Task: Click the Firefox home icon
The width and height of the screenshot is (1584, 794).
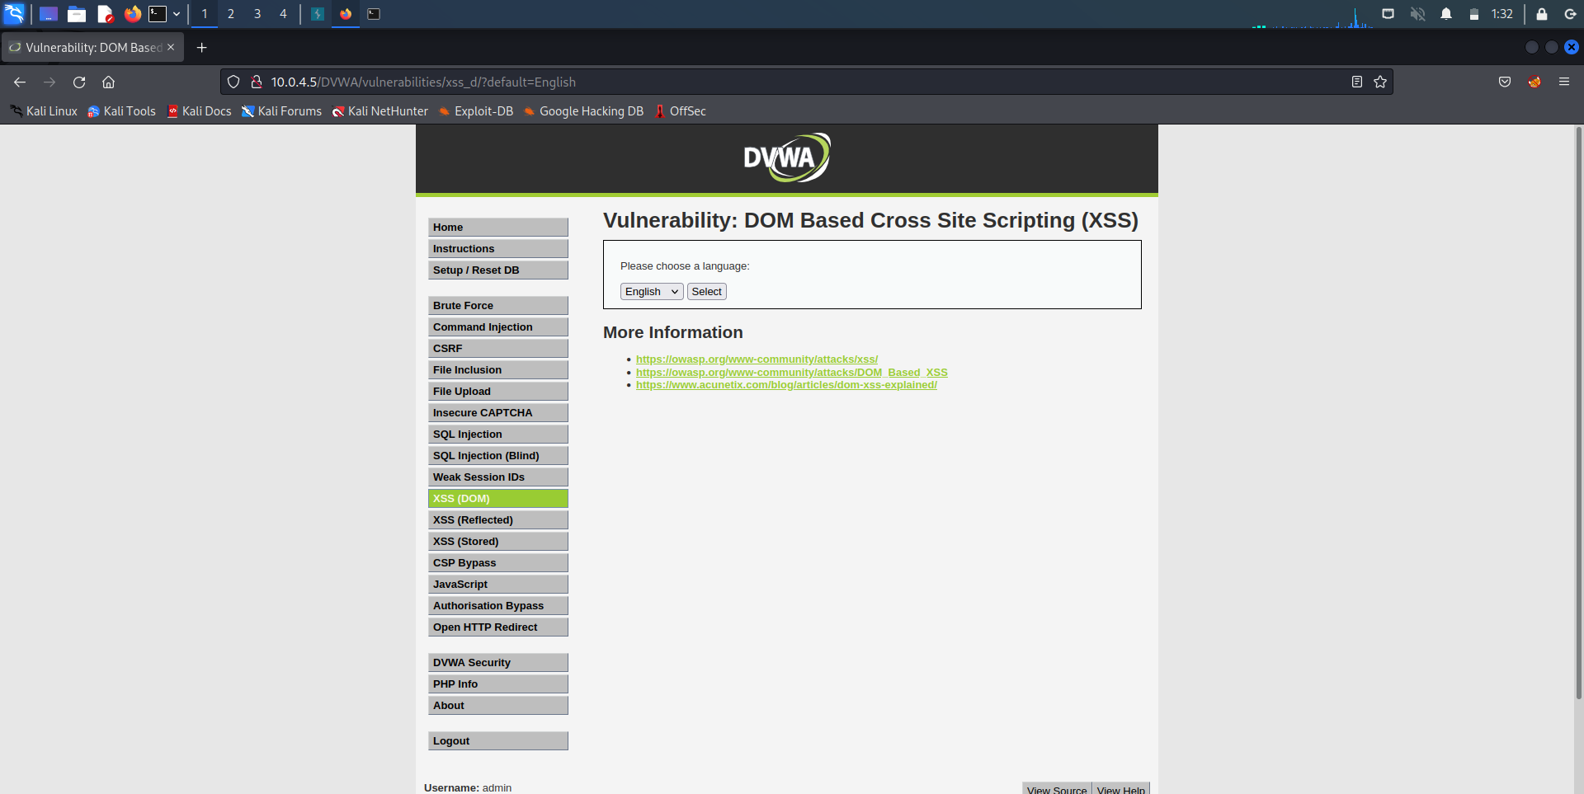Action: tap(108, 82)
